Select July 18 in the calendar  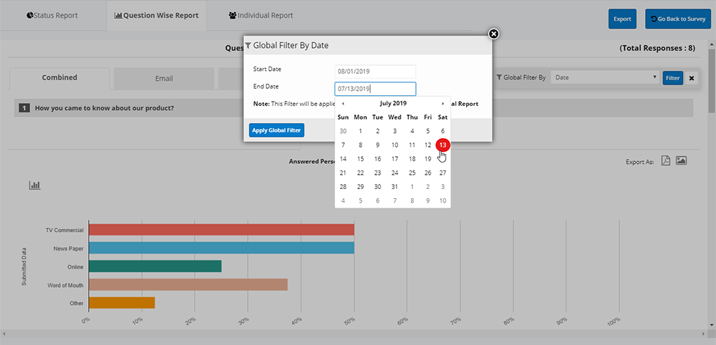(412, 159)
